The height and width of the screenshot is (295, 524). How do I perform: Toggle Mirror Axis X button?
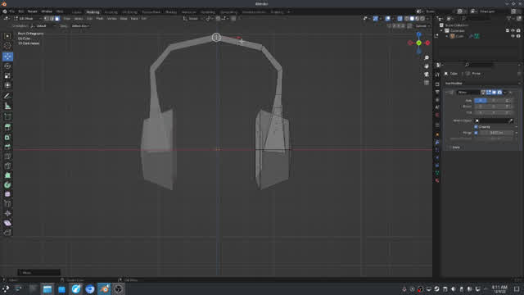coord(481,100)
